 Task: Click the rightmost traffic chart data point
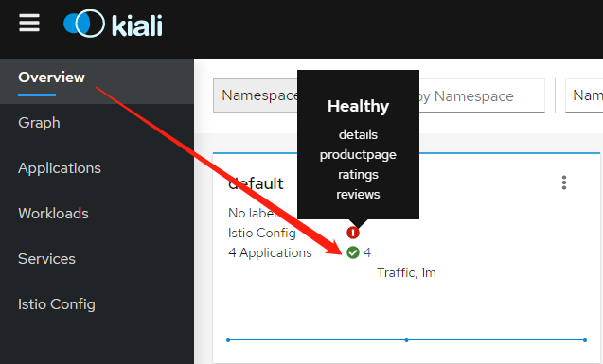(585, 340)
